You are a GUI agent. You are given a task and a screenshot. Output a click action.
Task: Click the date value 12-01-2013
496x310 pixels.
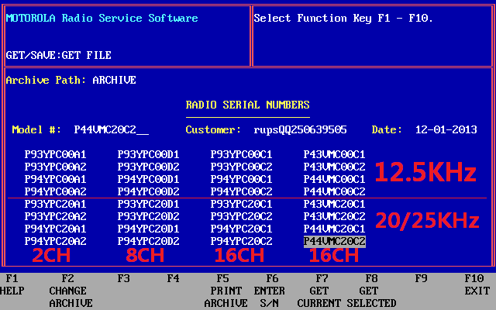point(446,129)
